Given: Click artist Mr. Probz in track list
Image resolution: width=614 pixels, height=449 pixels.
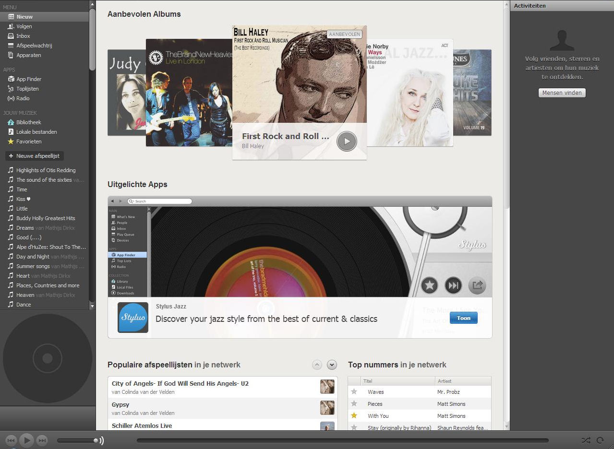Looking at the screenshot, I should pyautogui.click(x=448, y=392).
